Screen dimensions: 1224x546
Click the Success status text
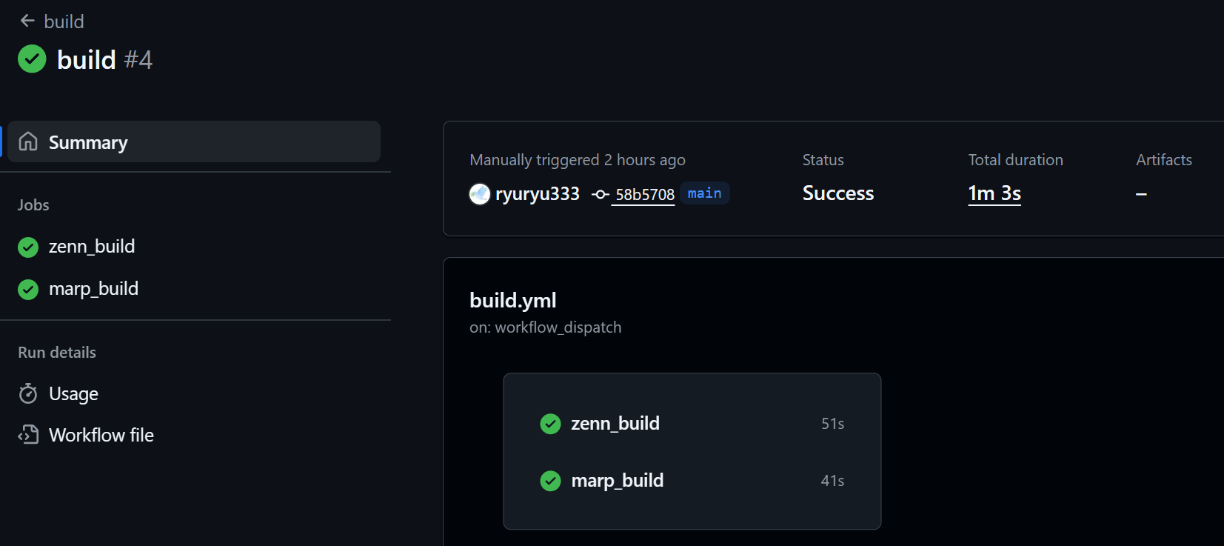(x=838, y=193)
